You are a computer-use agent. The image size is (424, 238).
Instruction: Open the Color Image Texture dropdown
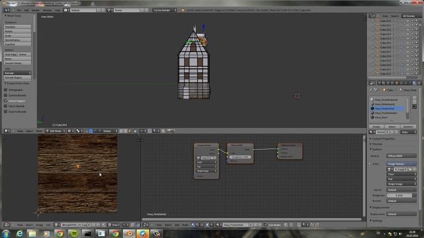coord(401,164)
